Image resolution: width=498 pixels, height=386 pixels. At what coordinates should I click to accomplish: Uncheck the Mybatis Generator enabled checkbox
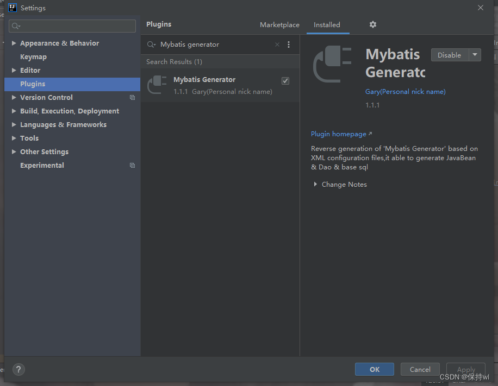pos(285,80)
